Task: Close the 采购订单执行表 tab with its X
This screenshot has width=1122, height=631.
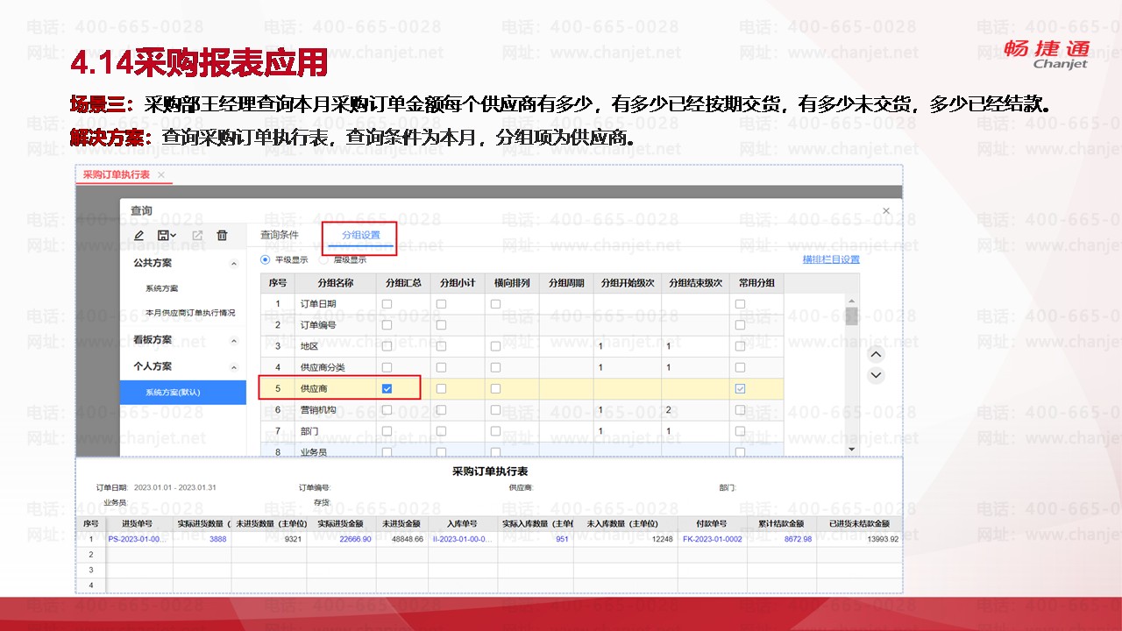Action: 160,175
